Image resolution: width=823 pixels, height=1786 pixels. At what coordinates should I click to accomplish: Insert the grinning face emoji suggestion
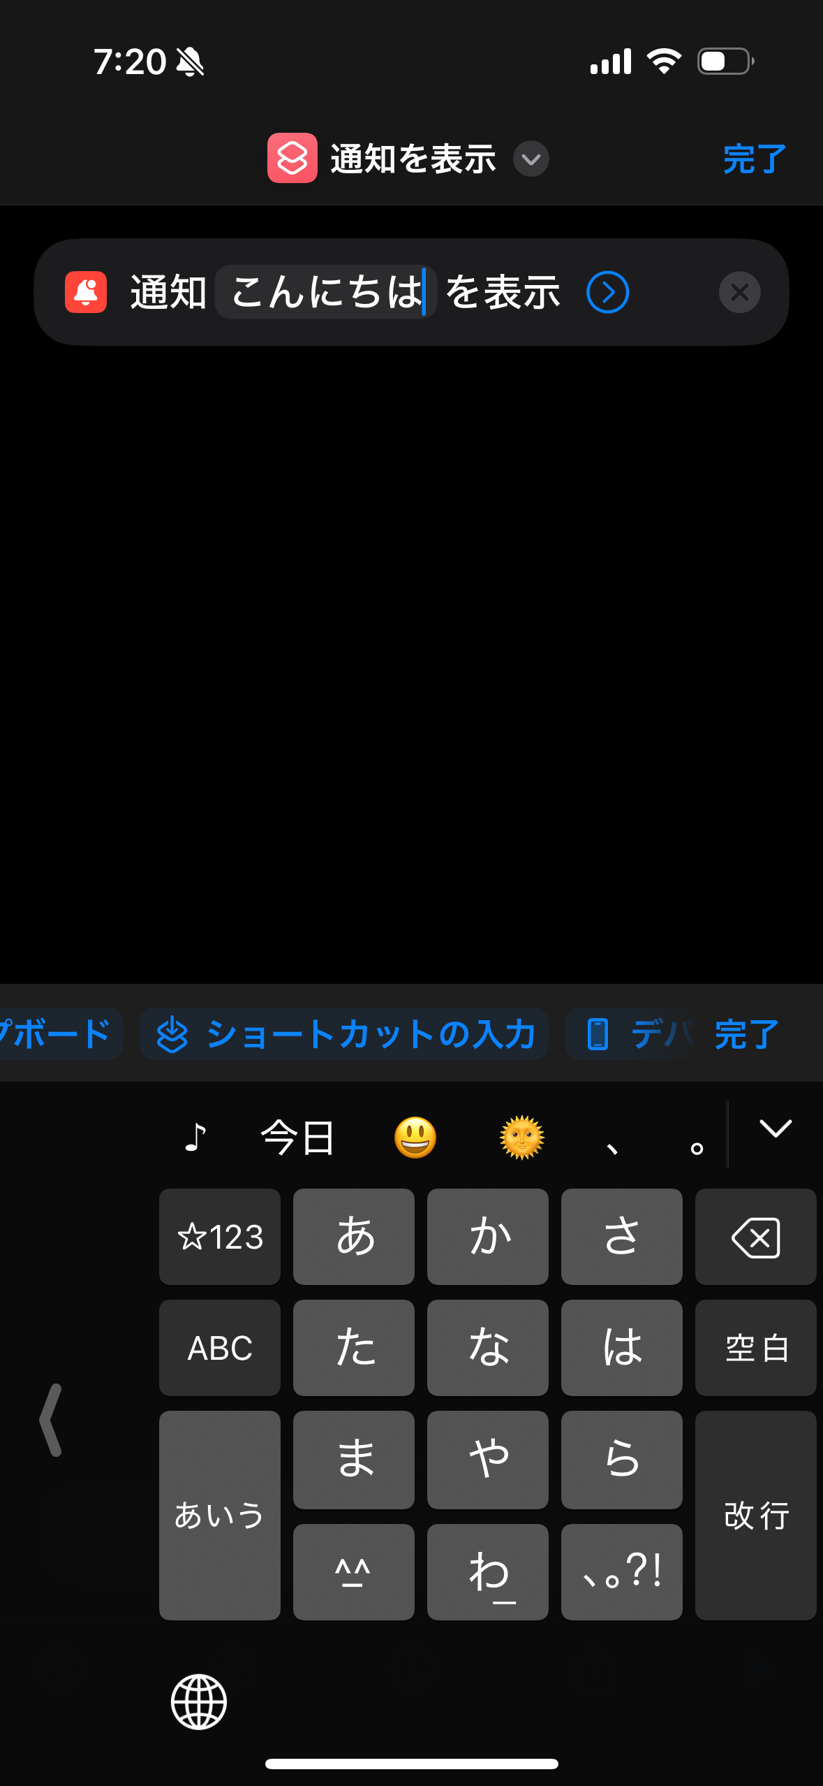(x=415, y=1137)
